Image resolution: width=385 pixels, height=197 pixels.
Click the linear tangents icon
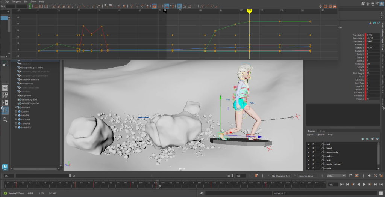point(83,6)
